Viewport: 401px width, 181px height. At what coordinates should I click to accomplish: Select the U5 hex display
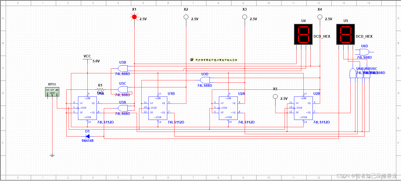click(345, 34)
